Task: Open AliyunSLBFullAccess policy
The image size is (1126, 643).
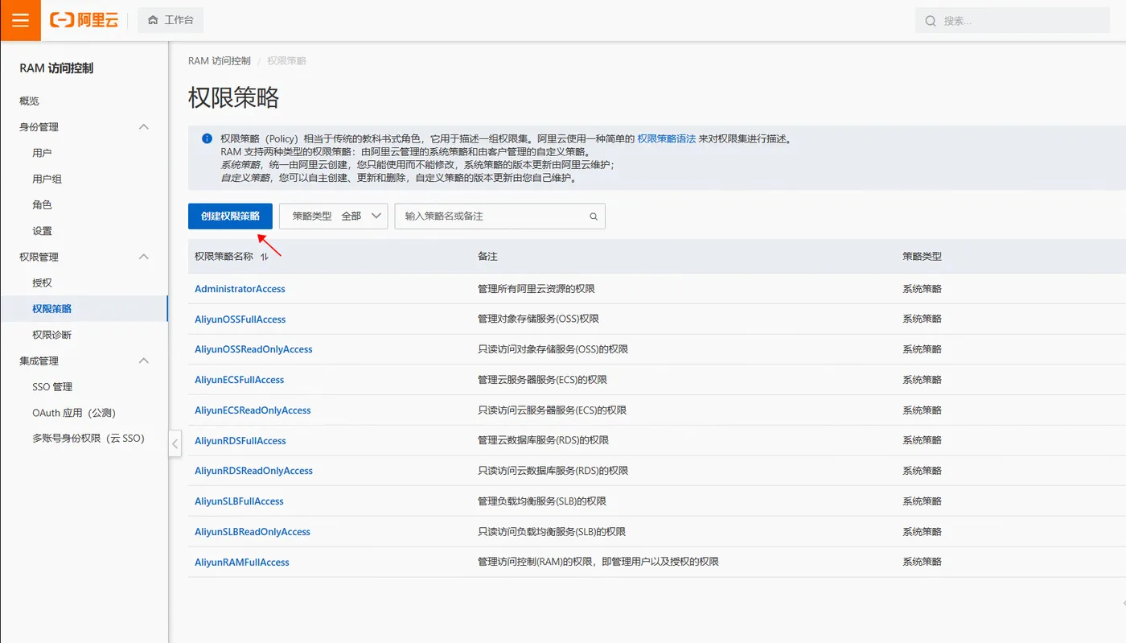Action: (239, 501)
